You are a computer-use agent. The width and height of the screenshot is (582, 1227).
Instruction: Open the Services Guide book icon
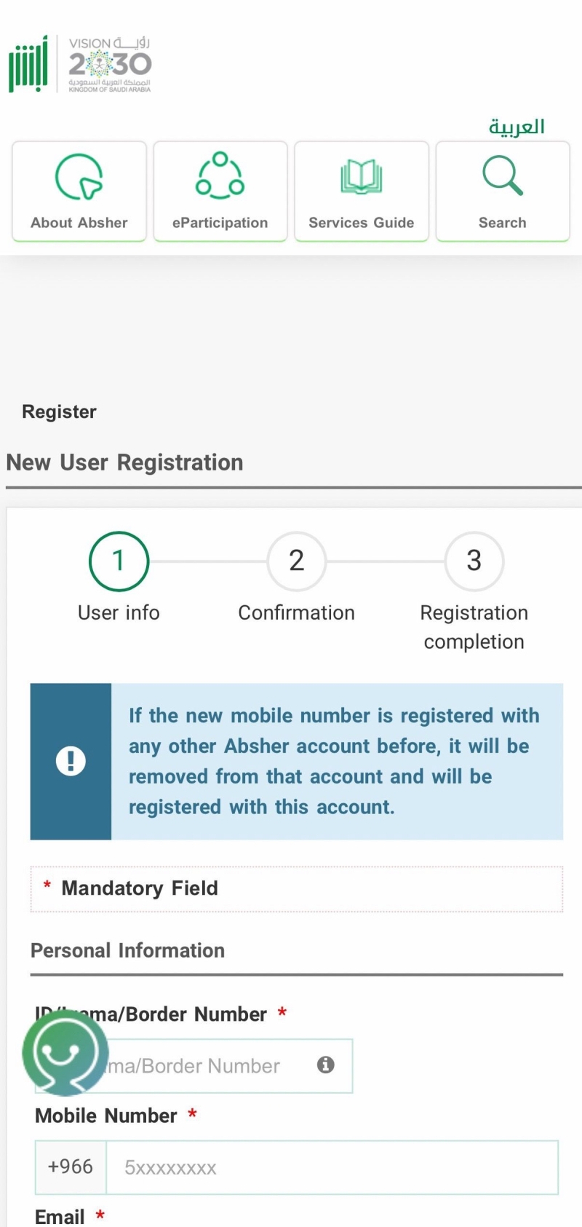(362, 177)
